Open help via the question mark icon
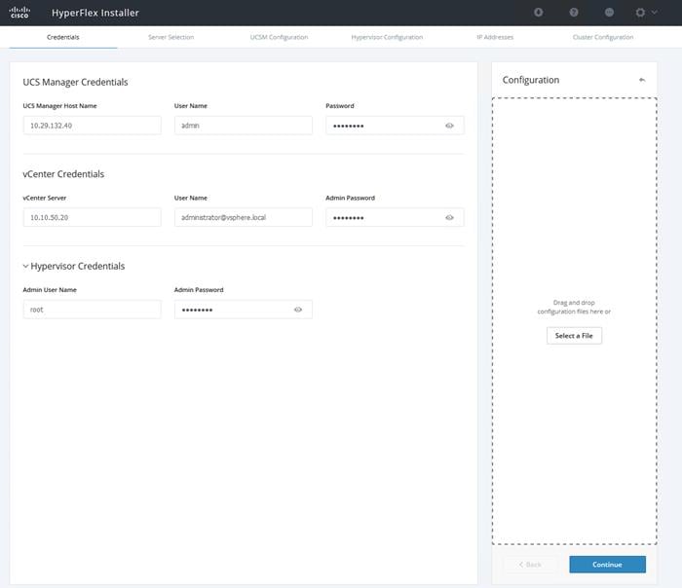This screenshot has height=588, width=682. click(x=574, y=12)
